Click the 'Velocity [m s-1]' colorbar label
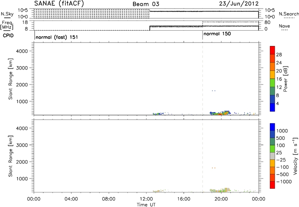The height and width of the screenshot is (207, 299). click(295, 156)
